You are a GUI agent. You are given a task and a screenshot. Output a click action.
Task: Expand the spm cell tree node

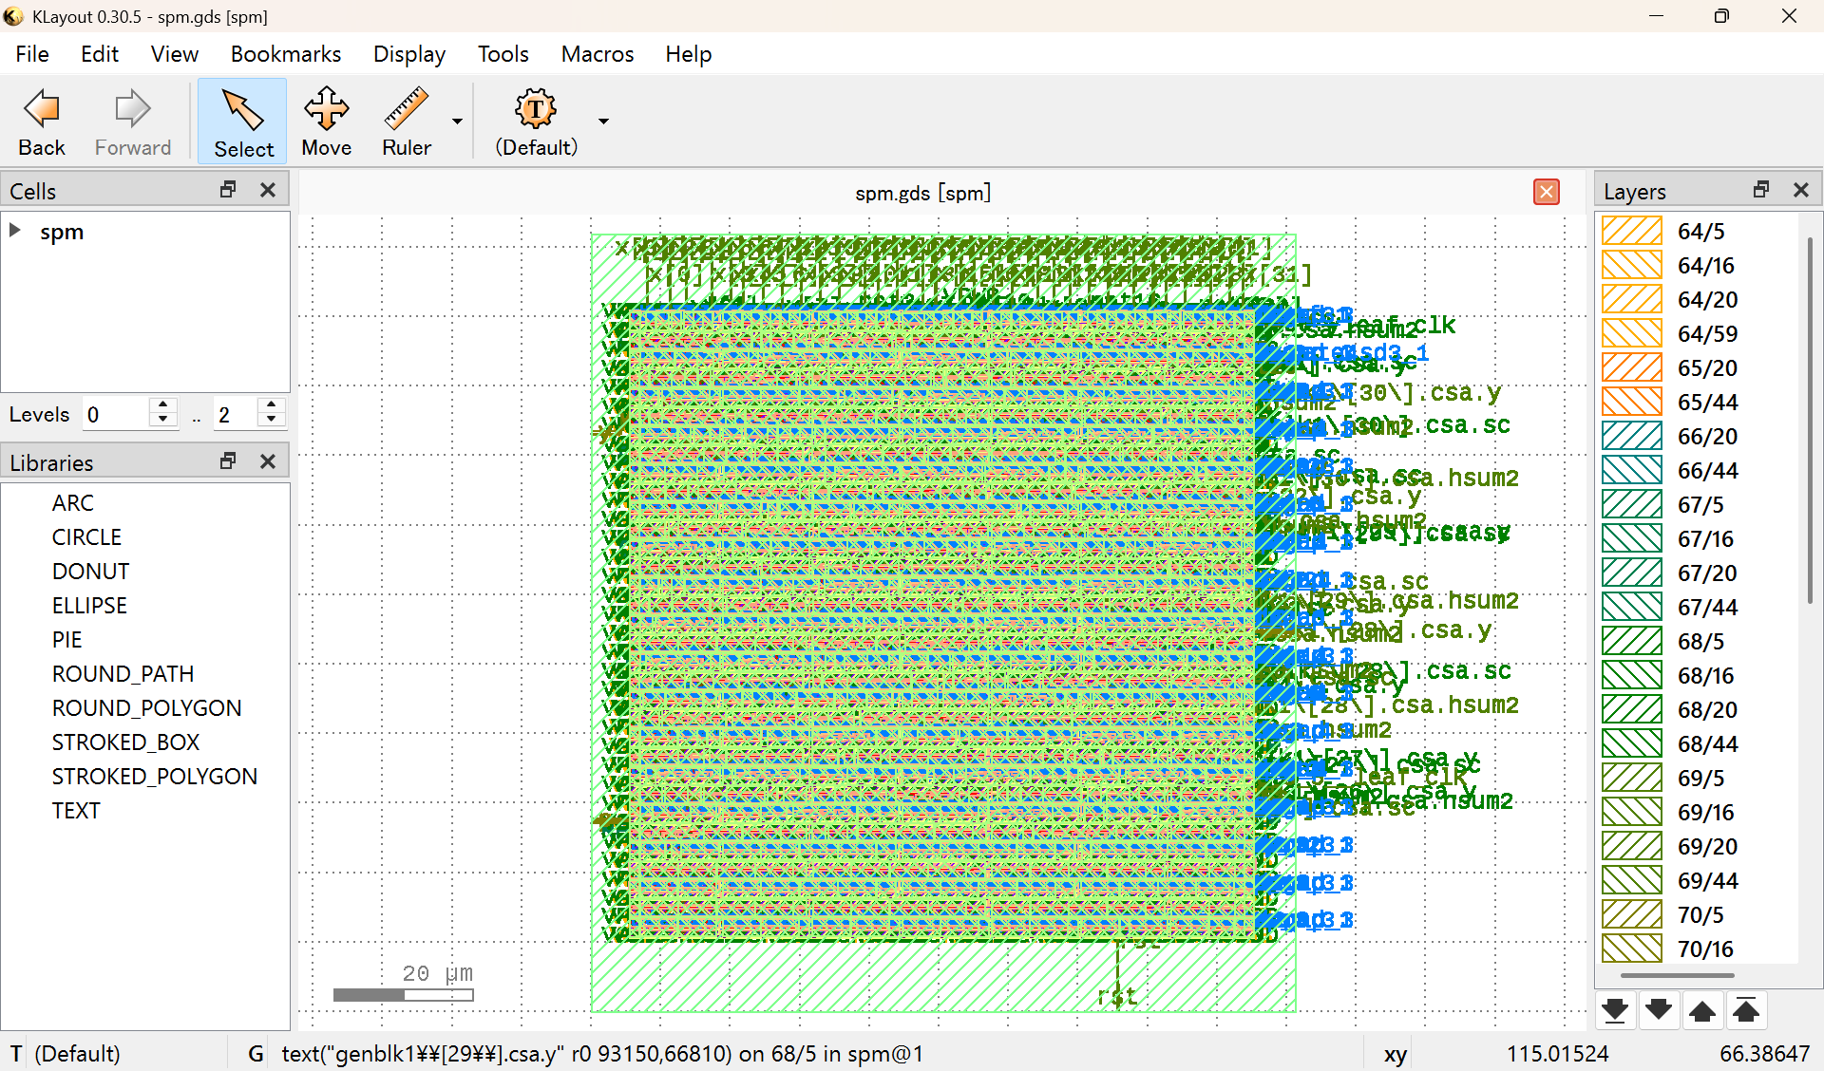point(15,231)
